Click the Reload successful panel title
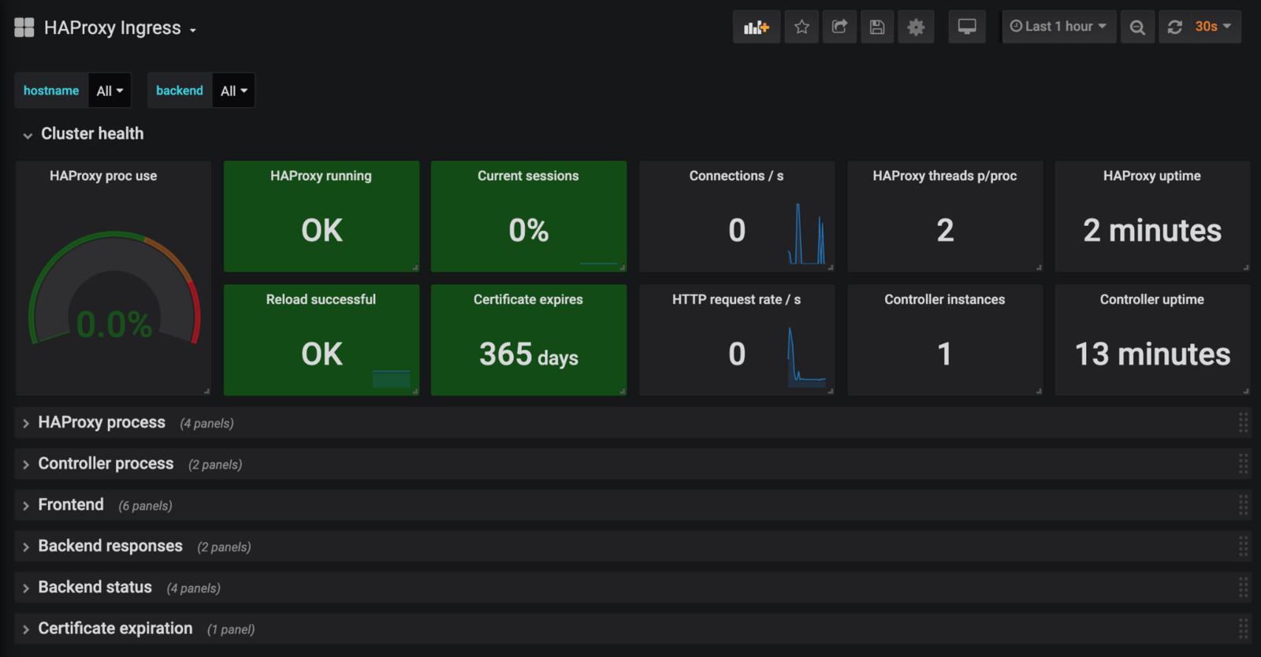 [321, 299]
